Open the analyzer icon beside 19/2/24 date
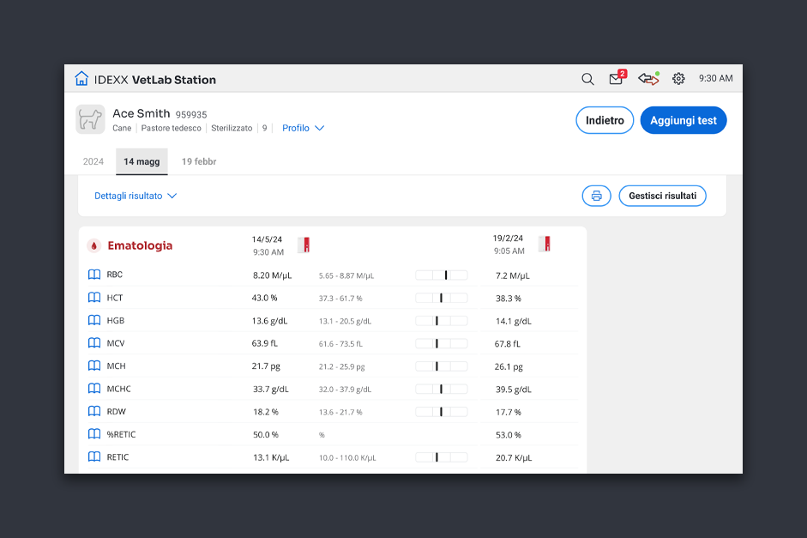This screenshot has width=807, height=538. click(545, 244)
